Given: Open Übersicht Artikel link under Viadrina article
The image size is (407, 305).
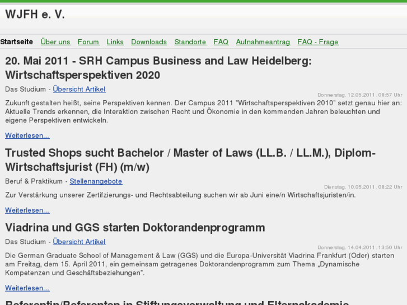Looking at the screenshot, I should click(79, 242).
